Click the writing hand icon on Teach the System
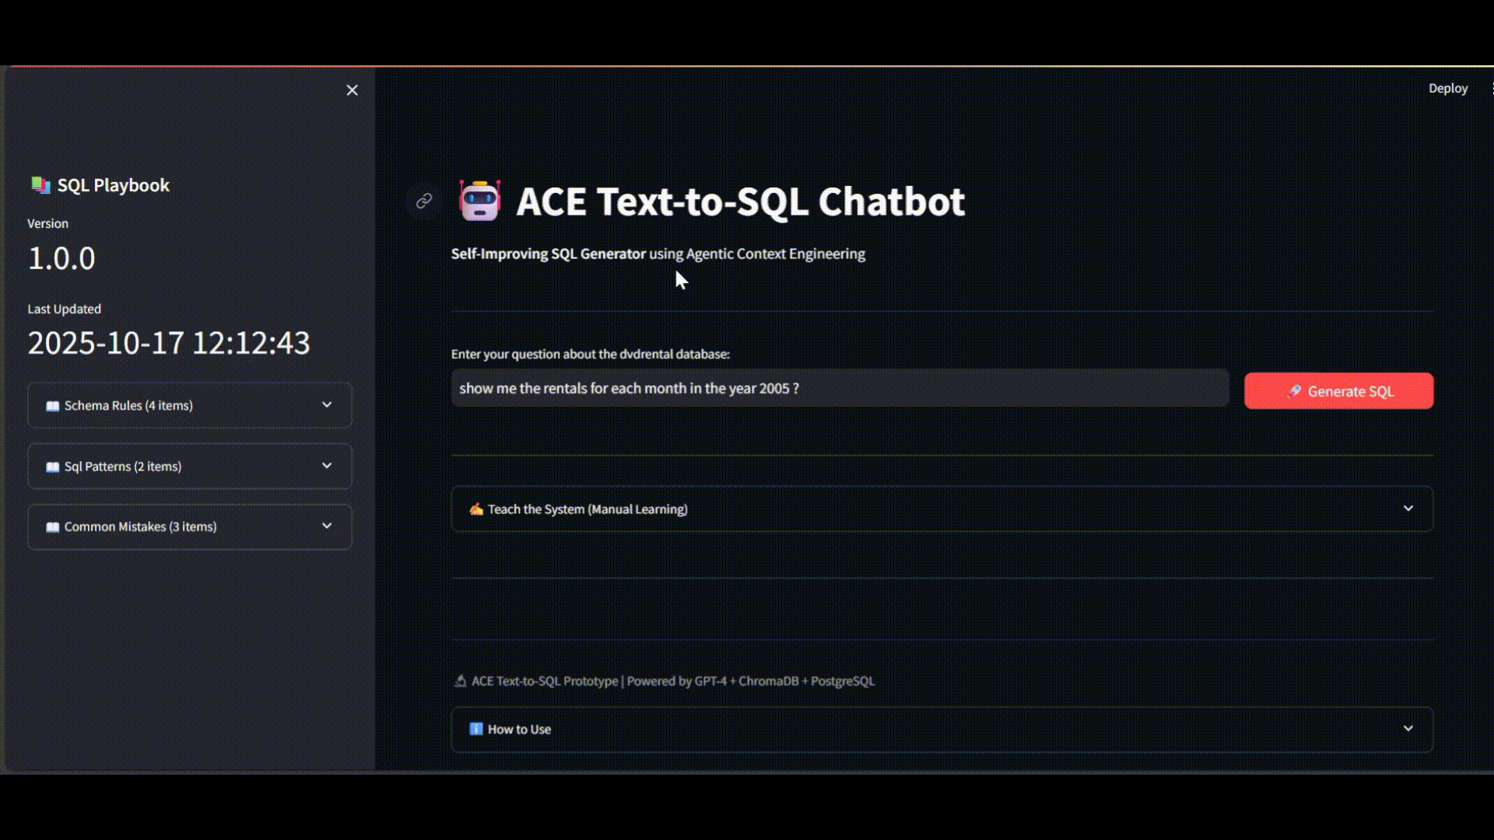Viewport: 1494px width, 840px height. click(x=475, y=509)
